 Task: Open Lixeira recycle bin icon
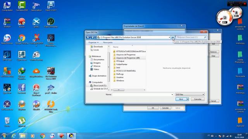(7, 122)
